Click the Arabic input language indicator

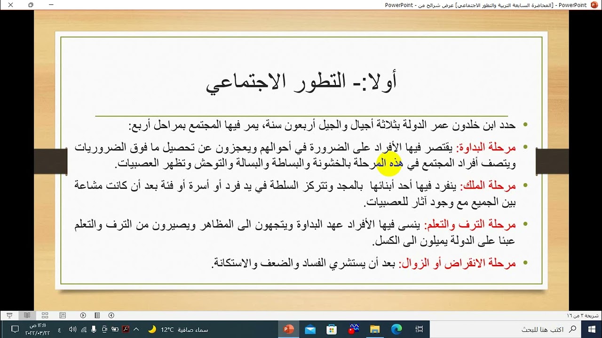coord(59,330)
